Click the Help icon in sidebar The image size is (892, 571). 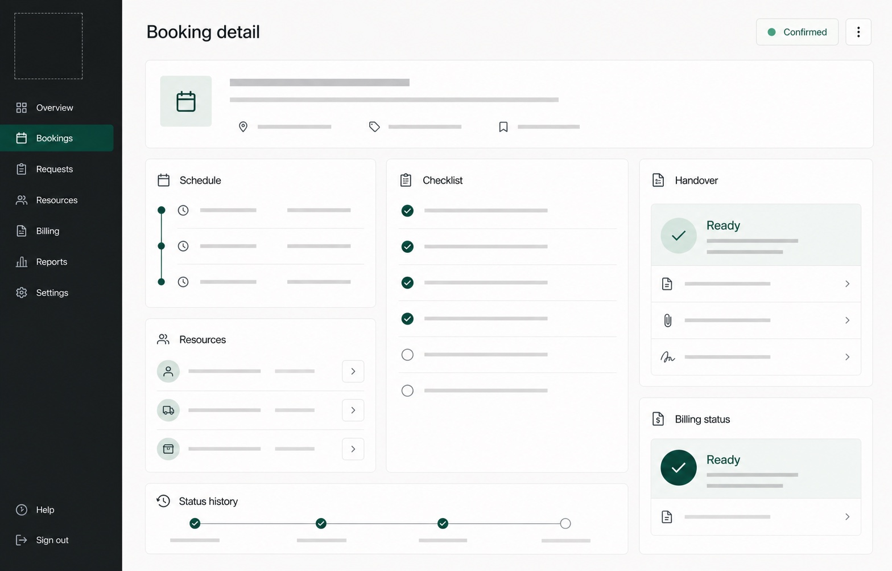[x=22, y=510]
